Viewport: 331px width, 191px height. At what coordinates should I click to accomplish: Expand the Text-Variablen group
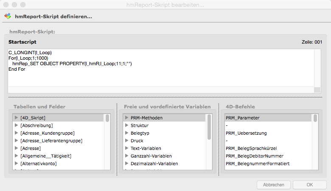point(126,148)
